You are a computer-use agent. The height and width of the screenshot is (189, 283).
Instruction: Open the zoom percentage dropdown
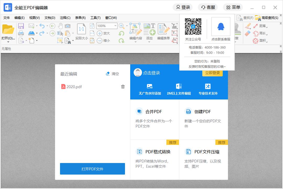tap(115, 26)
